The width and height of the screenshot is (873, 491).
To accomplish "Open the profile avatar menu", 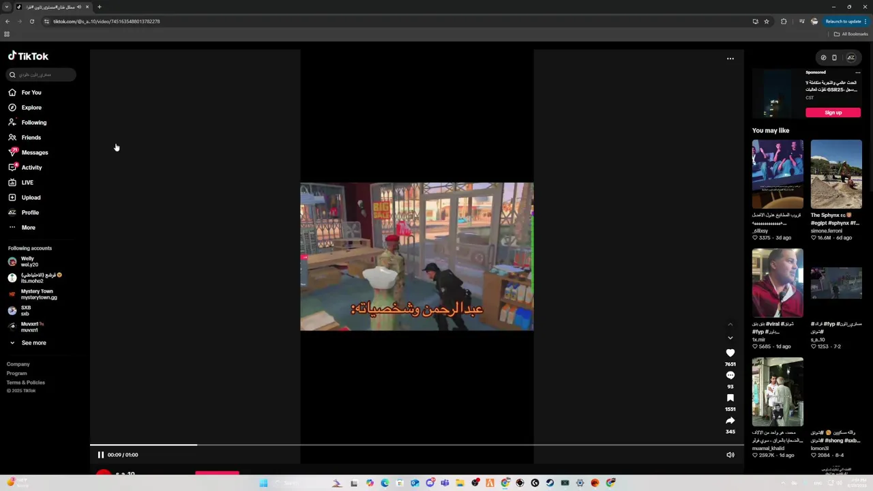I will pyautogui.click(x=851, y=57).
